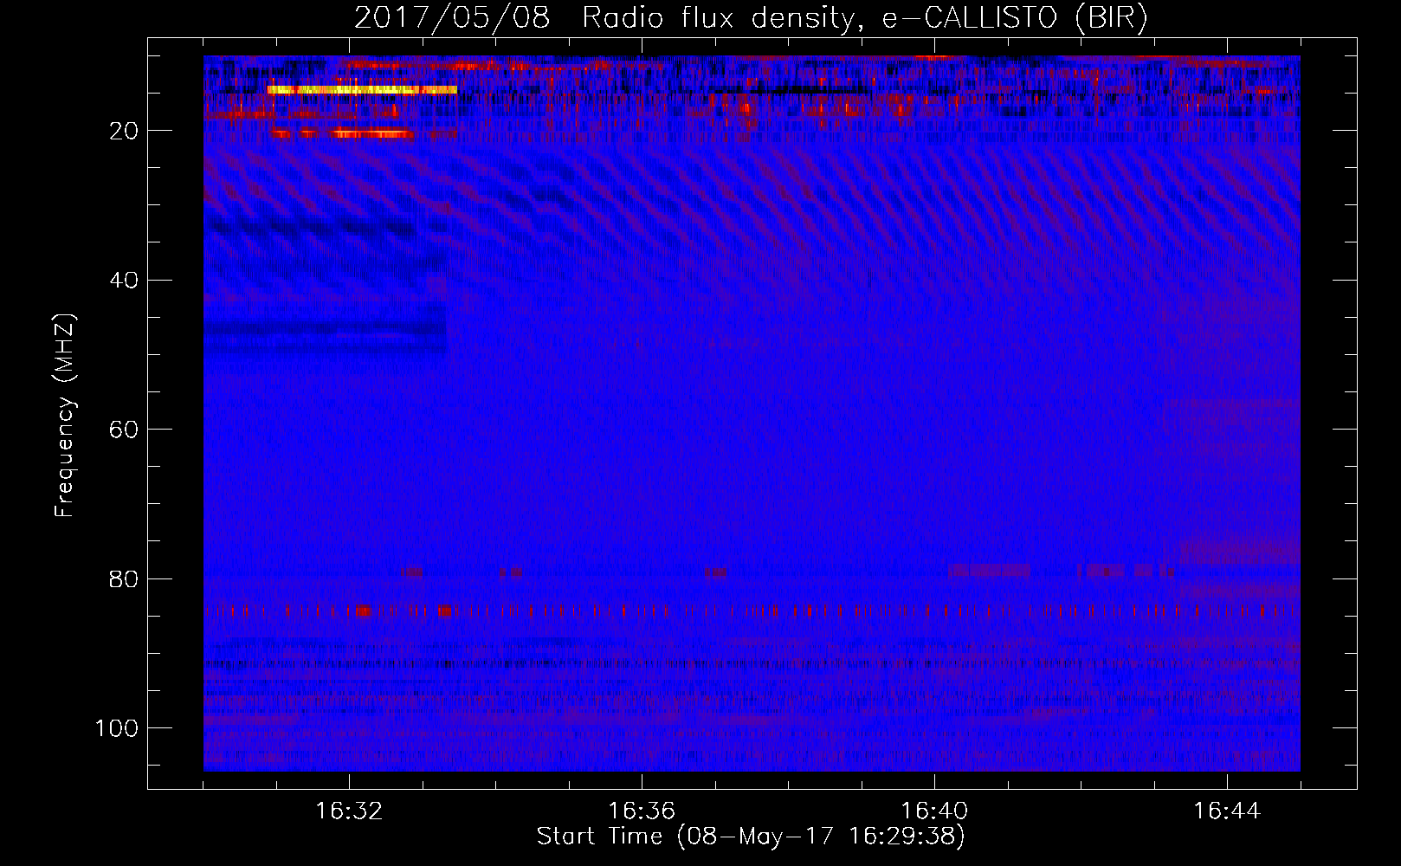Click the 20 MHz frequency tick label
The width and height of the screenshot is (1401, 866).
124,131
